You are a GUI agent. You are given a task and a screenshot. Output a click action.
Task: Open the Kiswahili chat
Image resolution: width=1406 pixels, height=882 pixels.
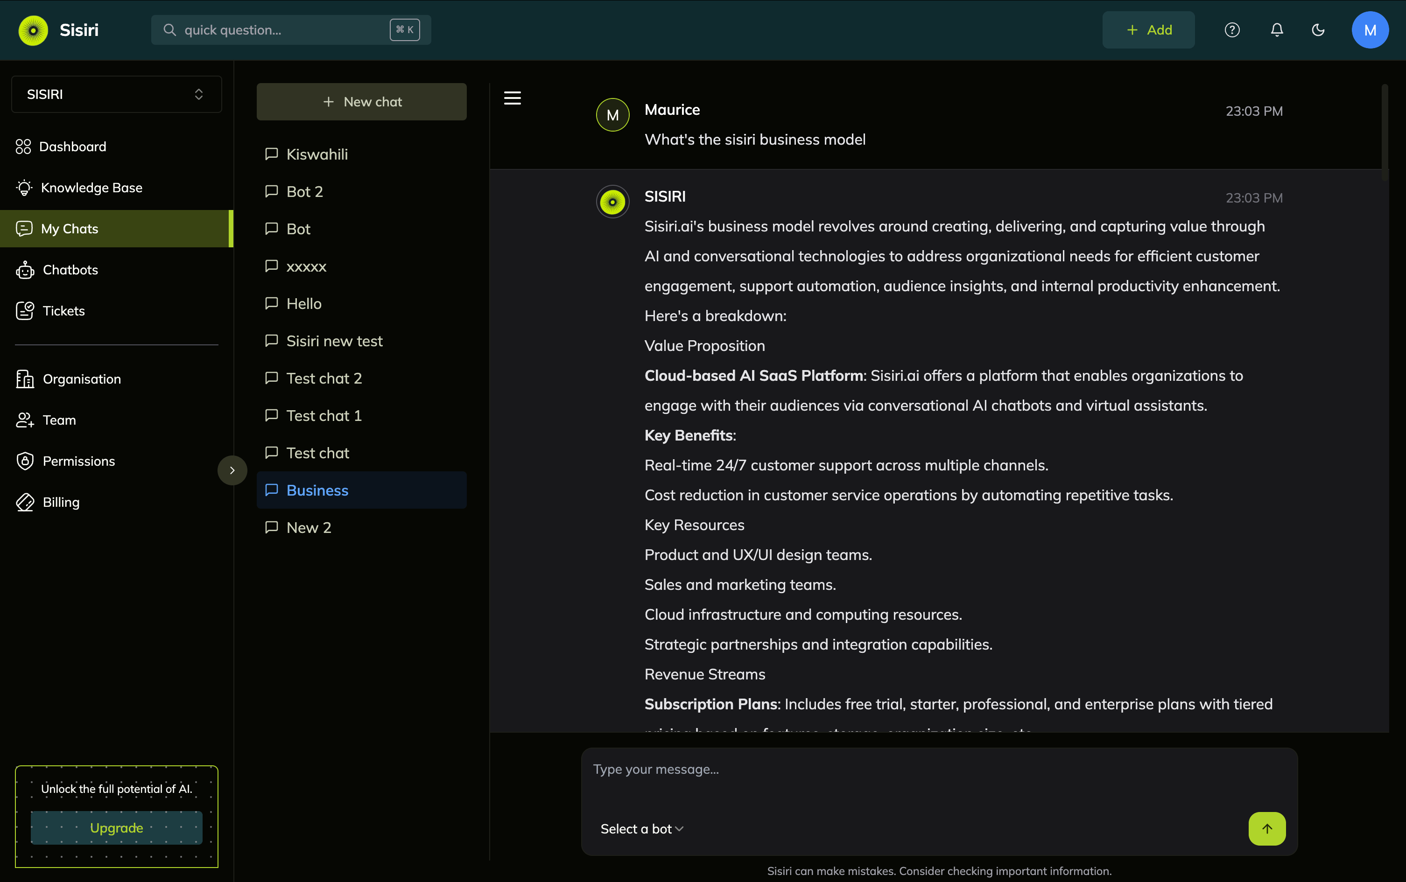pyautogui.click(x=317, y=154)
